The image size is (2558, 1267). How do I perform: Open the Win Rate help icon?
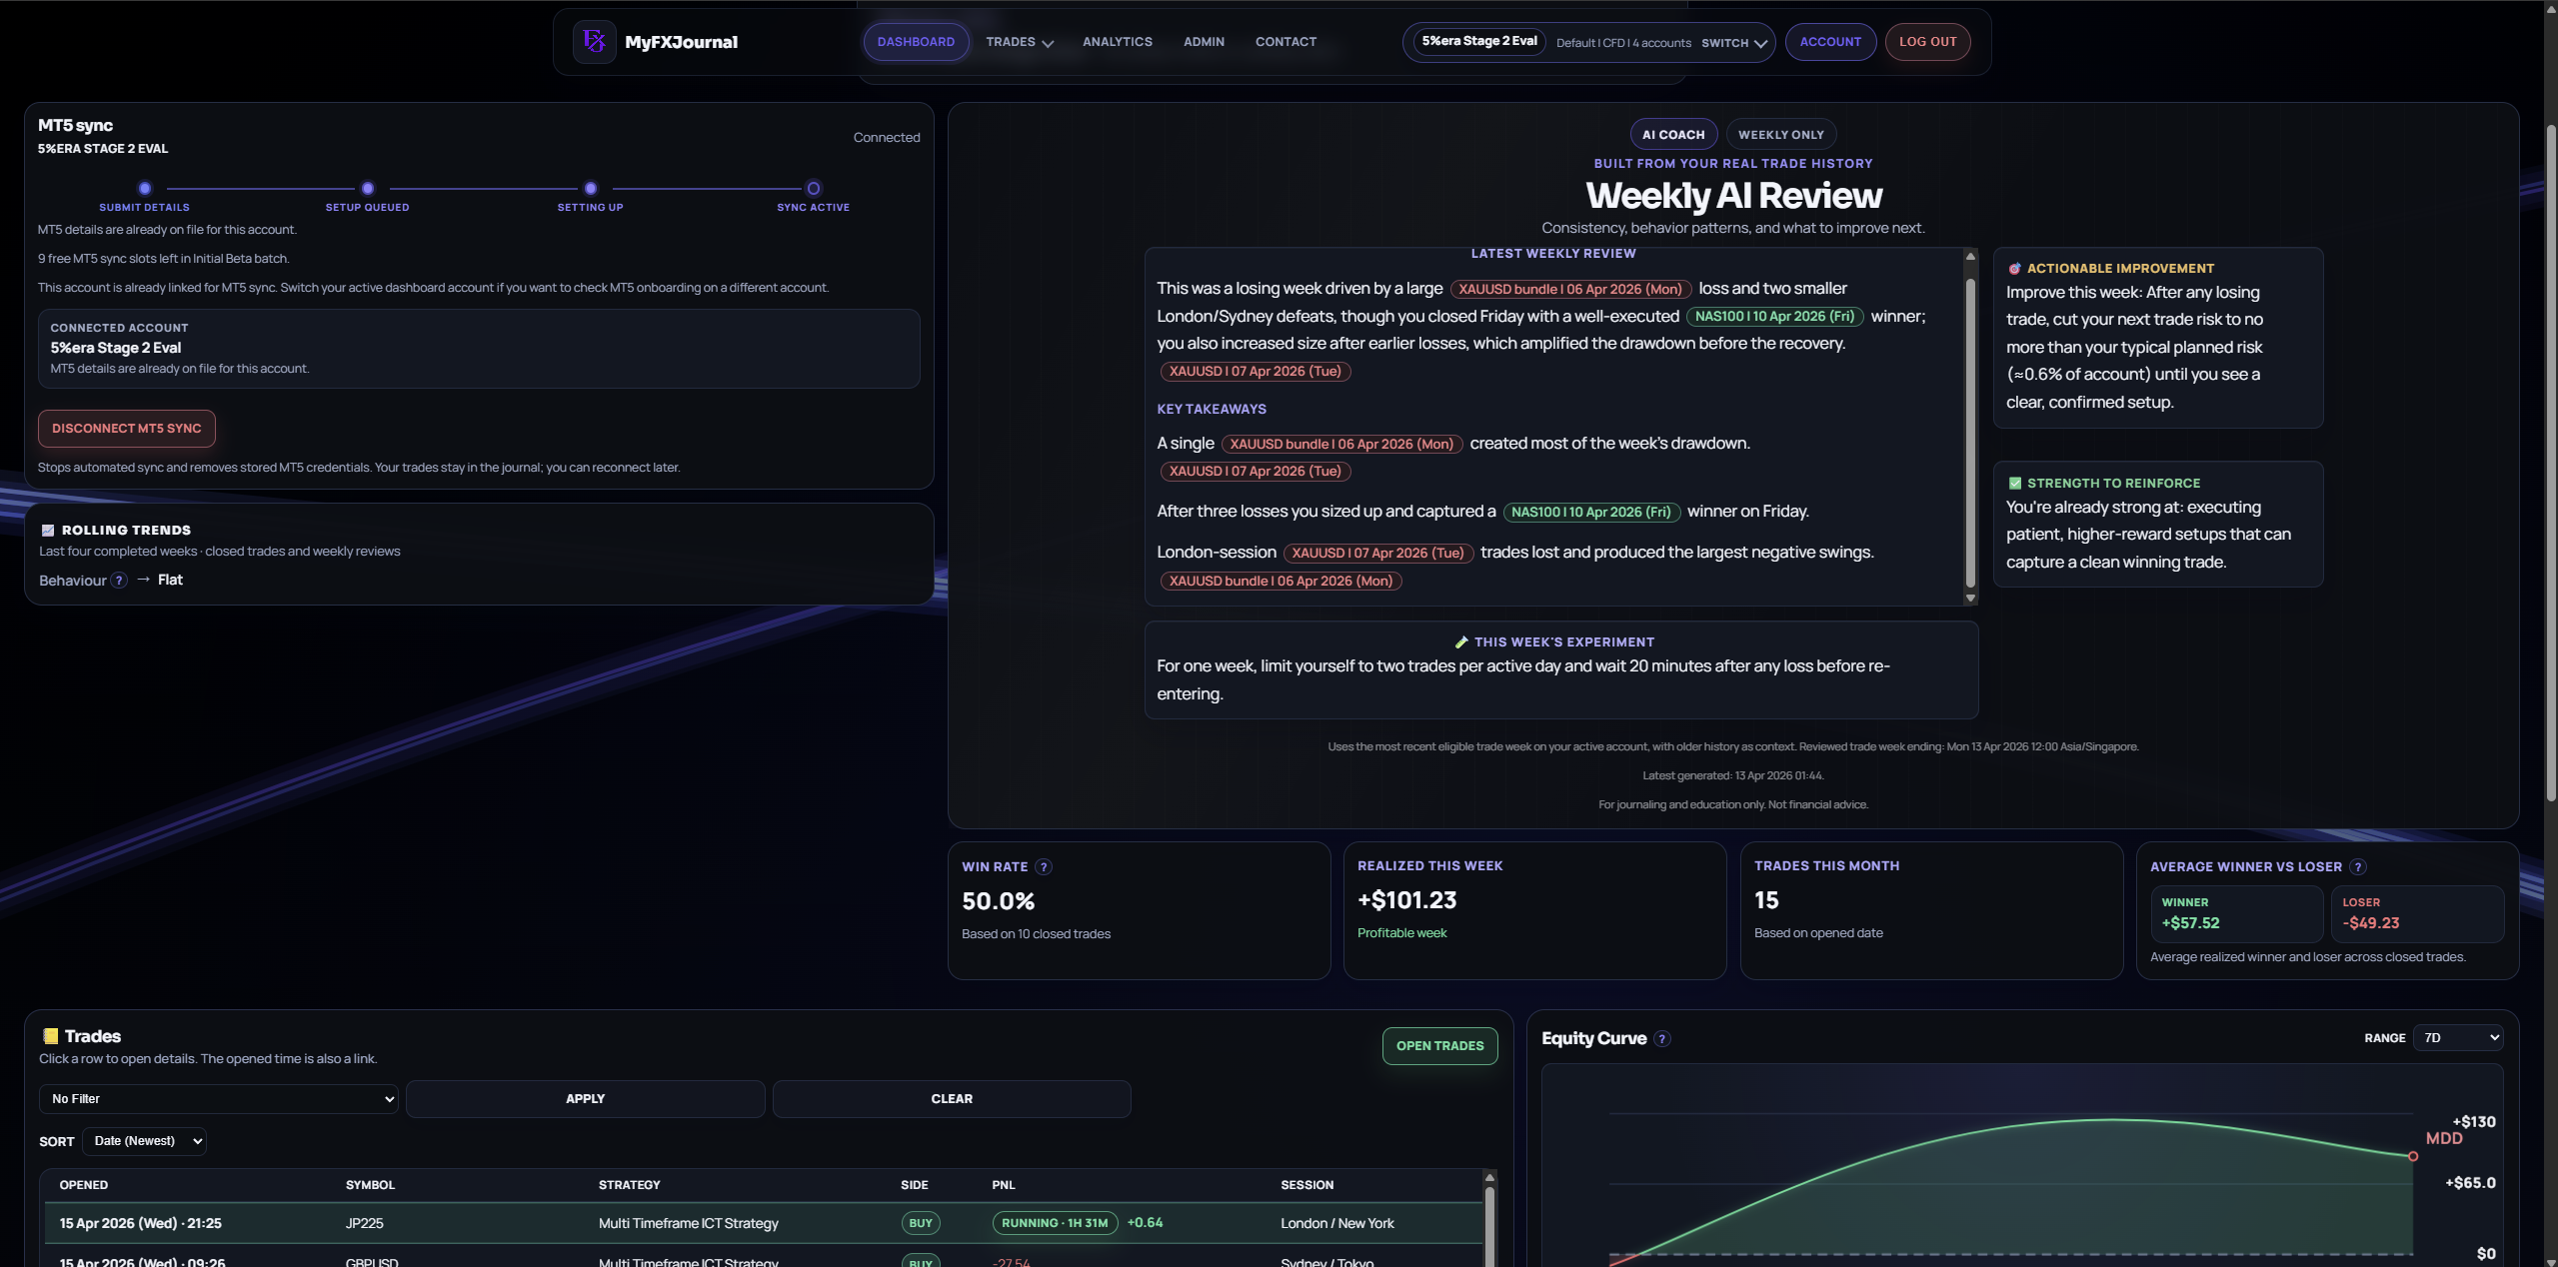(1044, 867)
